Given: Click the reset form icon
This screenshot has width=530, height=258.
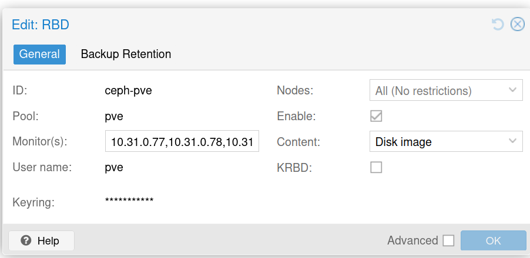Looking at the screenshot, I should 498,24.
